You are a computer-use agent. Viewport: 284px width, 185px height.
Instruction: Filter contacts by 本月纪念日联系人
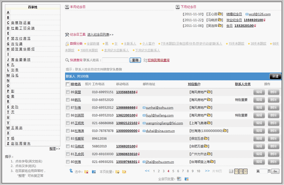coord(116,51)
